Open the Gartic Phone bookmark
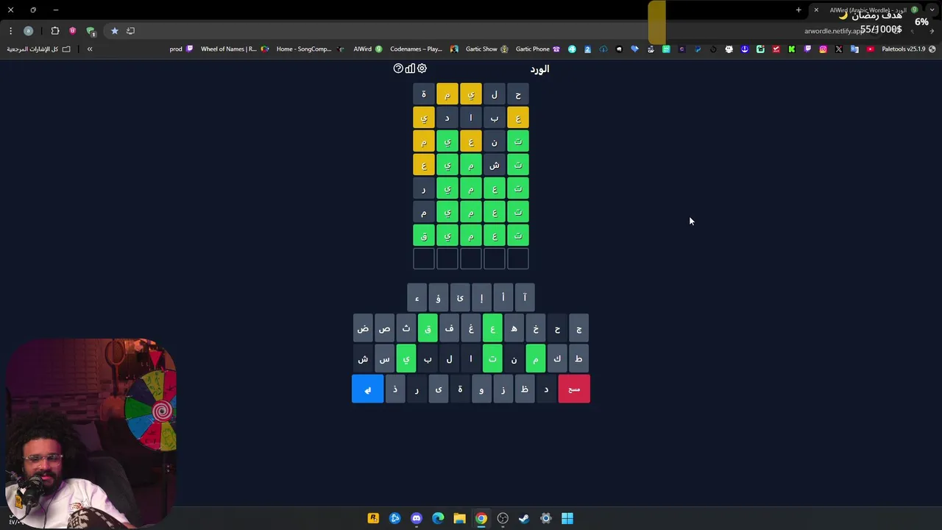This screenshot has height=530, width=942. coord(538,49)
